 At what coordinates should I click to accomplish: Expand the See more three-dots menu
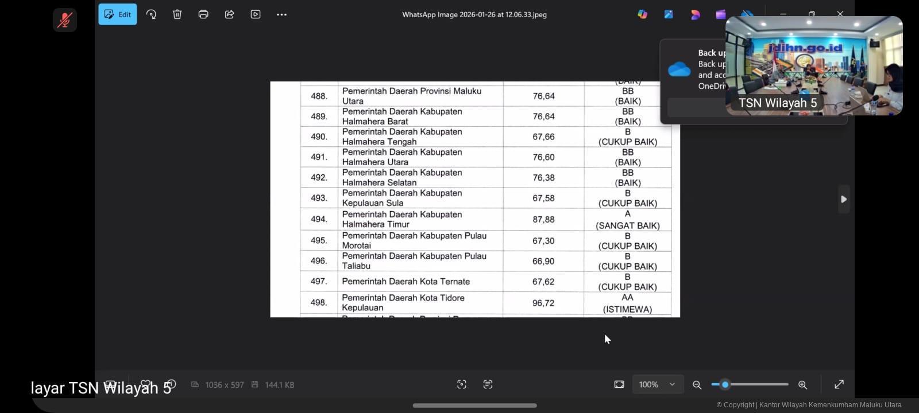pyautogui.click(x=281, y=14)
